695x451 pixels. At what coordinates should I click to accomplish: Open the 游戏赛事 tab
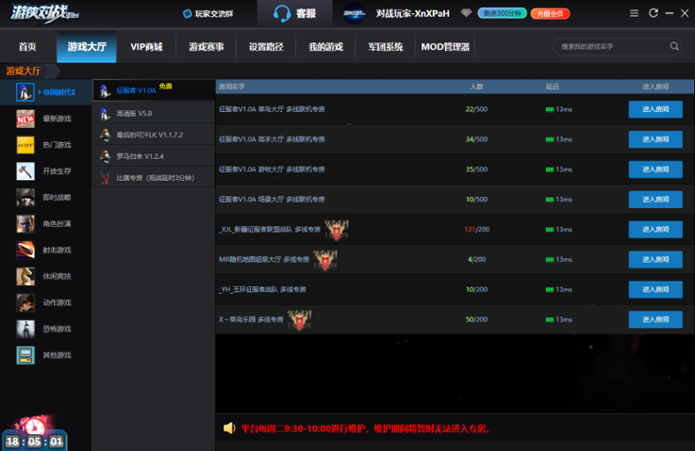(x=207, y=46)
